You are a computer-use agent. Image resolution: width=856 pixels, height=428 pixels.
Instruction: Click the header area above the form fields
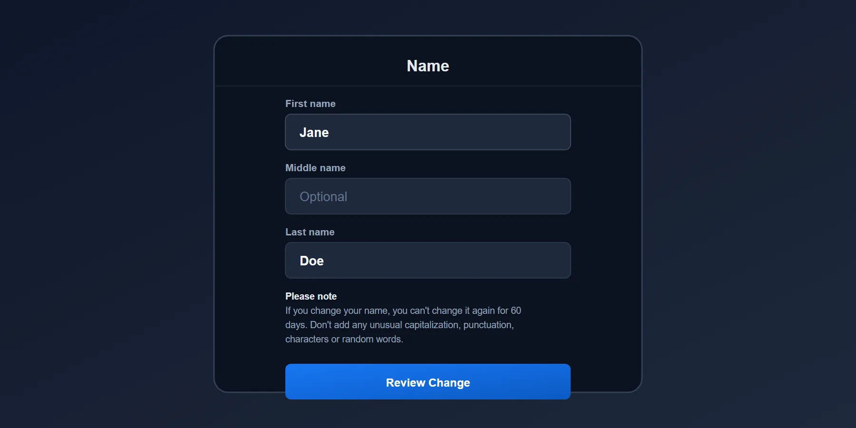pos(427,66)
